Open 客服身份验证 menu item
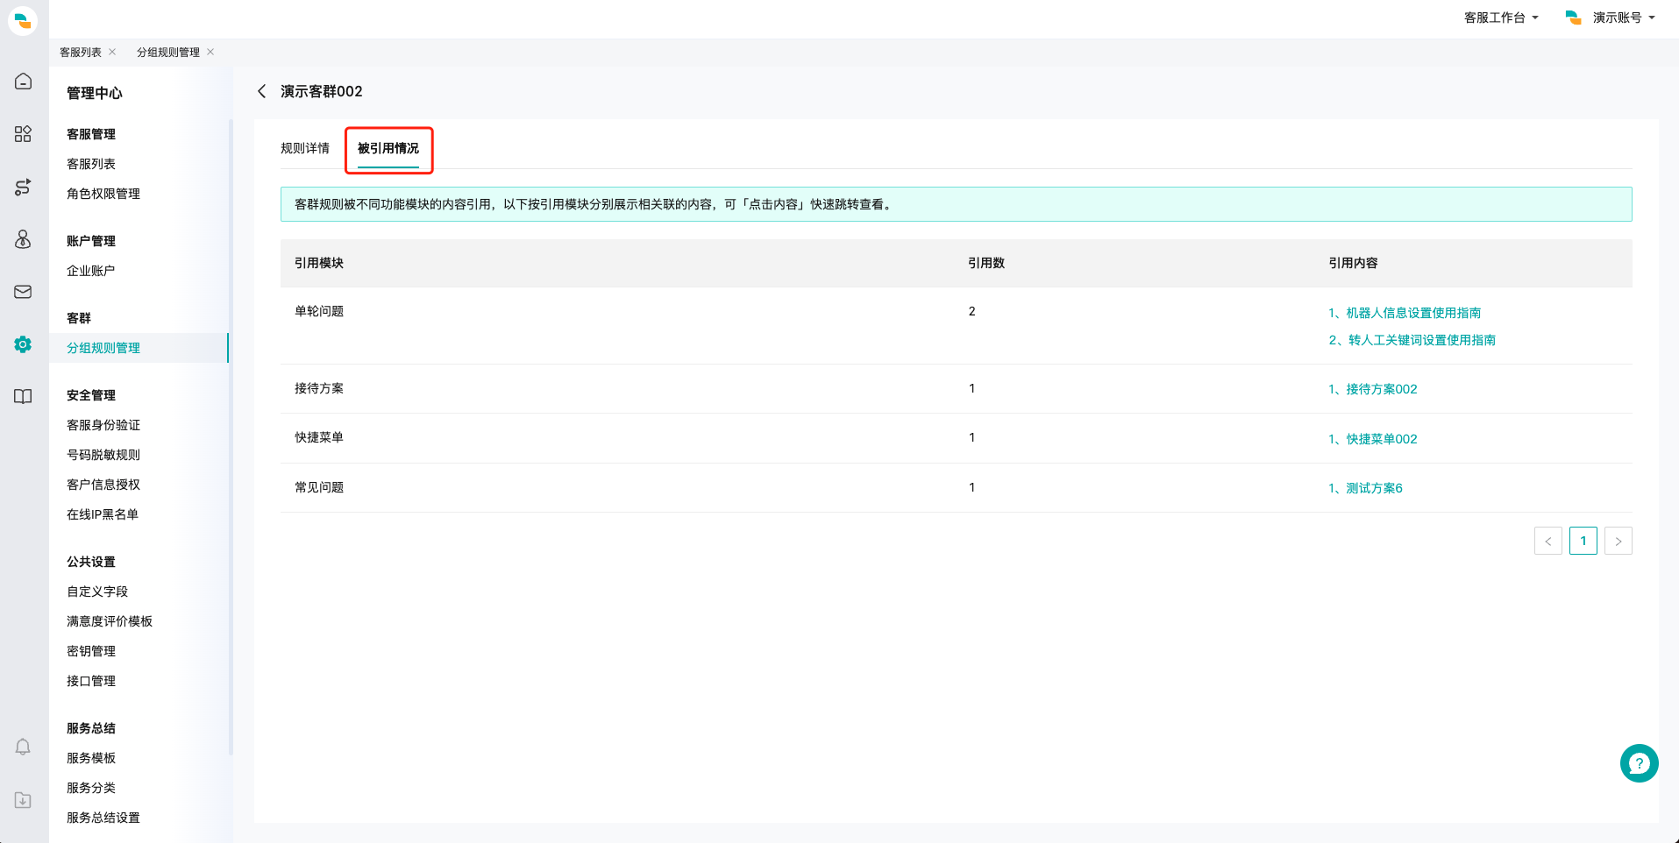Viewport: 1679px width, 843px height. [x=103, y=425]
